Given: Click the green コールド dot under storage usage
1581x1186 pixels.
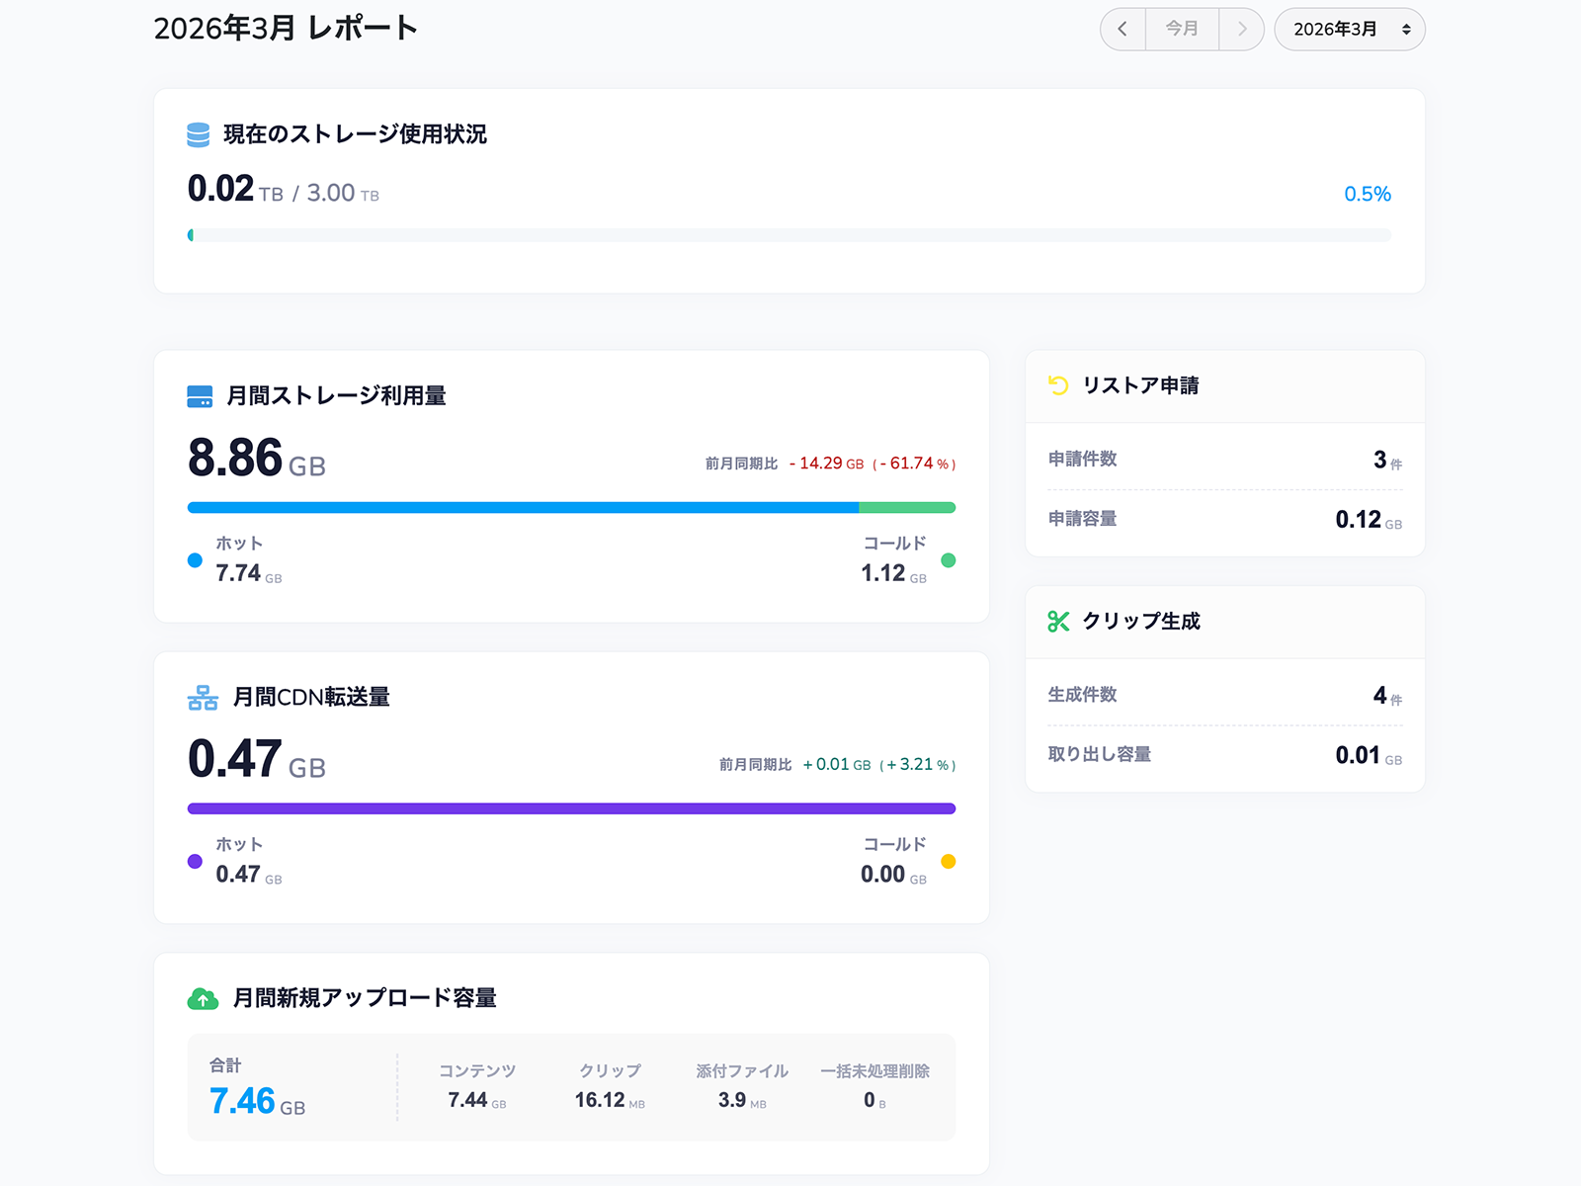Looking at the screenshot, I should [949, 560].
